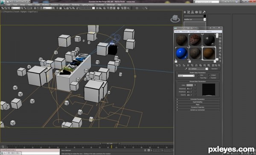Click the Select Object arrow tool
Screen dimensions: 256x155
pos(22,8)
